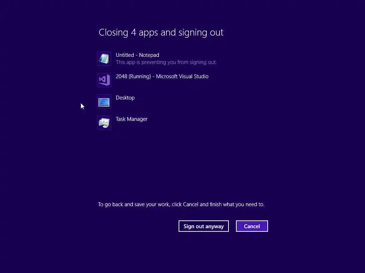Click the word Cancel inside the instruction sentence
The image size is (365, 273).
(x=191, y=204)
